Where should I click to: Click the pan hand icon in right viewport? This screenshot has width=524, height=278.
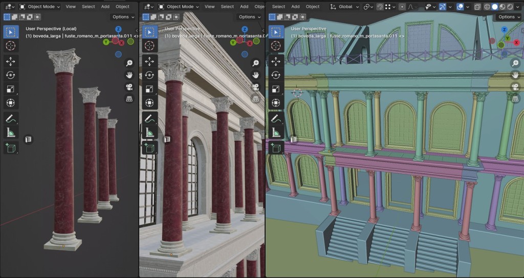click(515, 75)
